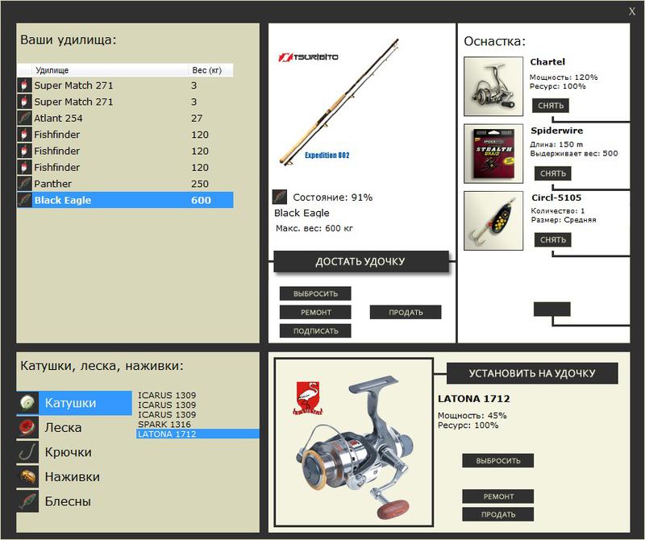Click the Expedition 802 rod image
The height and width of the screenshot is (540, 645).
pos(339,102)
